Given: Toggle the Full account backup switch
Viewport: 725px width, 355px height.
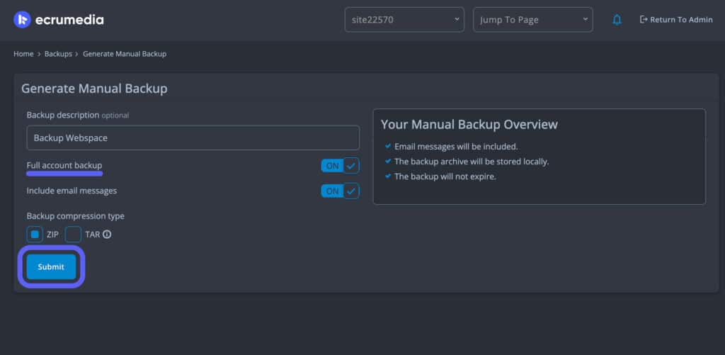Looking at the screenshot, I should [340, 166].
